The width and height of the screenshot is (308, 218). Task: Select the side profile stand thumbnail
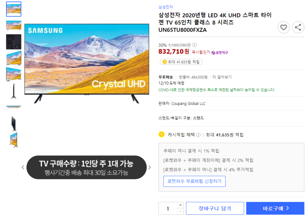pyautogui.click(x=14, y=91)
